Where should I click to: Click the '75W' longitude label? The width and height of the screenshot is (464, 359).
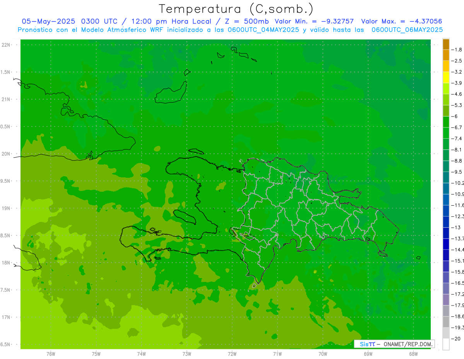(x=96, y=354)
